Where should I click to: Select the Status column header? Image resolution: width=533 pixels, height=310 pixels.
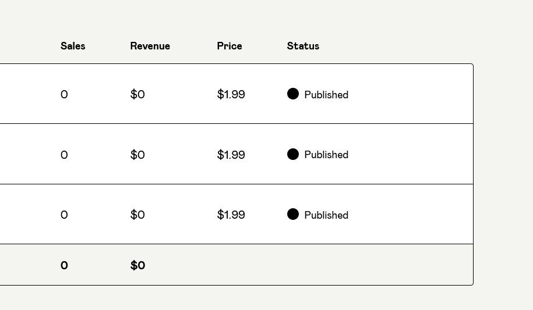click(303, 46)
